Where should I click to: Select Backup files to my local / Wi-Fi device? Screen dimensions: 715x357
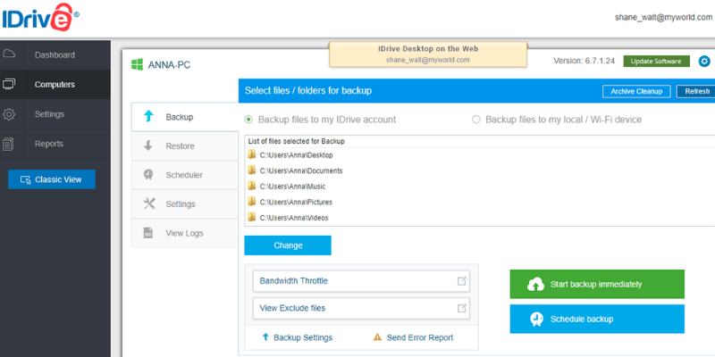(476, 120)
